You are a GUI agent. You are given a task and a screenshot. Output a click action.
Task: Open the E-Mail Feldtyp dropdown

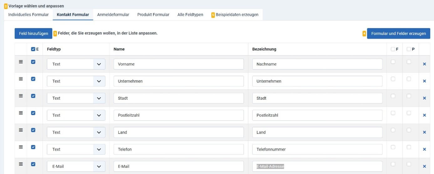76,167
